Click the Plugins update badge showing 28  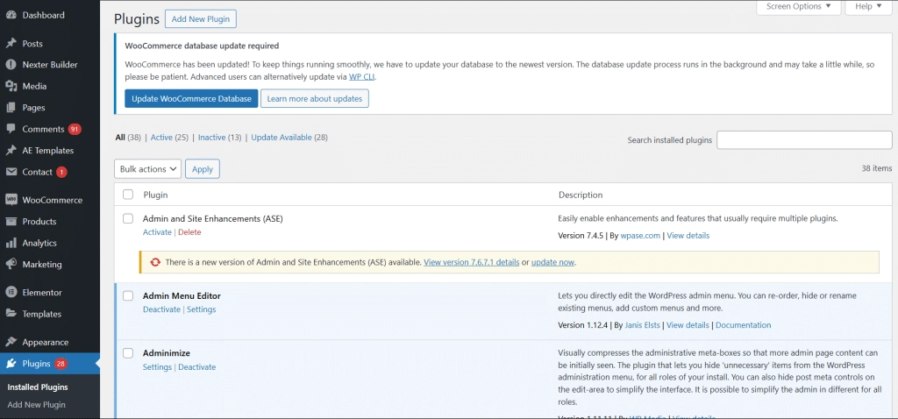coord(61,364)
